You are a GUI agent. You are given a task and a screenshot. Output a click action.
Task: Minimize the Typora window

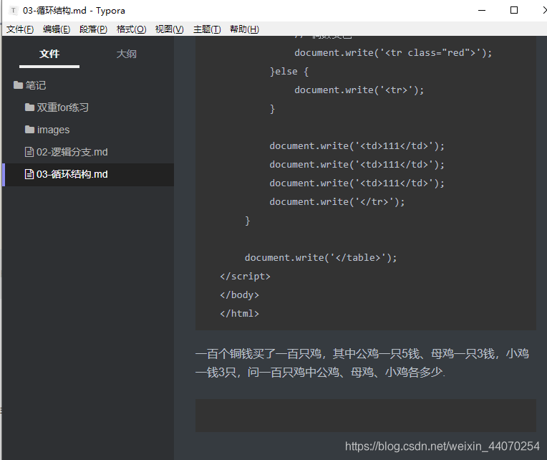click(x=482, y=11)
